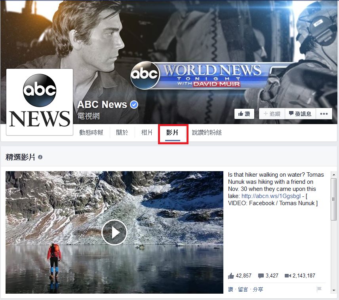
Task: Click the scrollbar down arrow in description panel
Action: tap(333, 290)
